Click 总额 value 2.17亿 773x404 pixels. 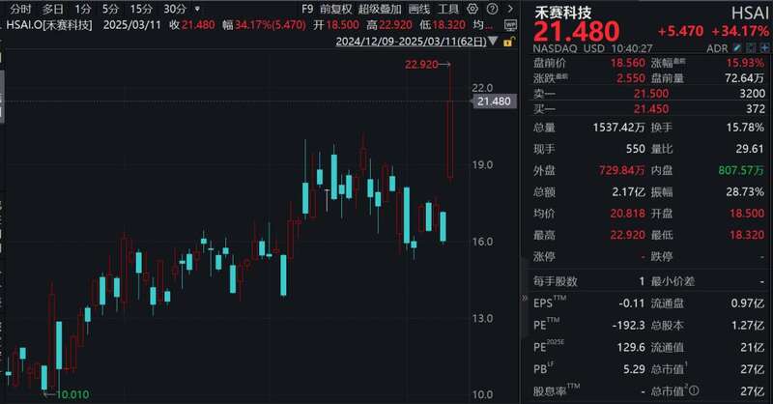tap(629, 191)
